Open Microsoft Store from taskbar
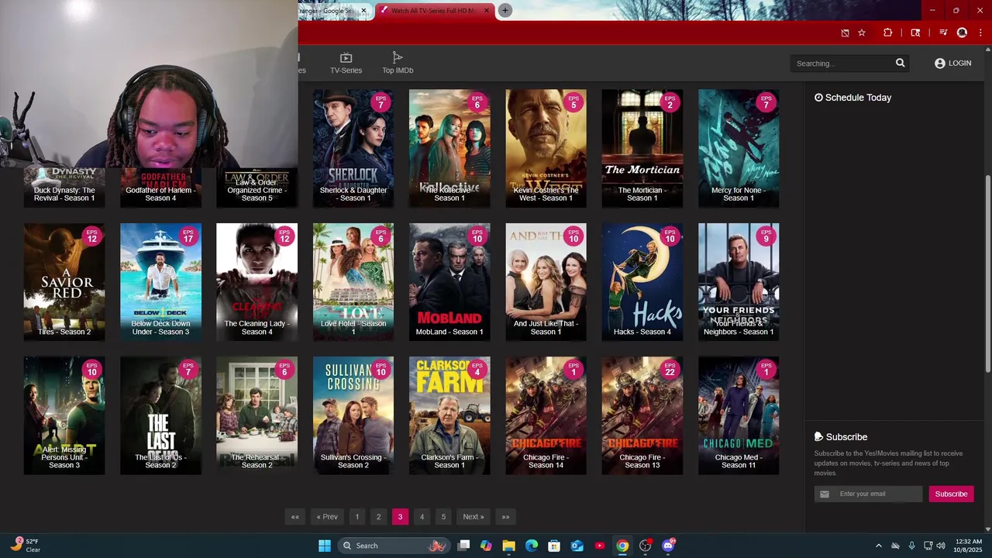The width and height of the screenshot is (992, 558). [x=554, y=546]
